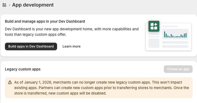The width and height of the screenshot is (197, 103).
Task: Click the App development page title
Action: click(33, 5)
